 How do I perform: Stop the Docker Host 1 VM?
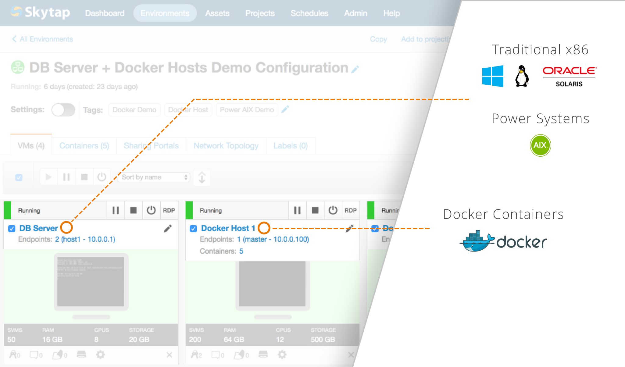coord(315,210)
